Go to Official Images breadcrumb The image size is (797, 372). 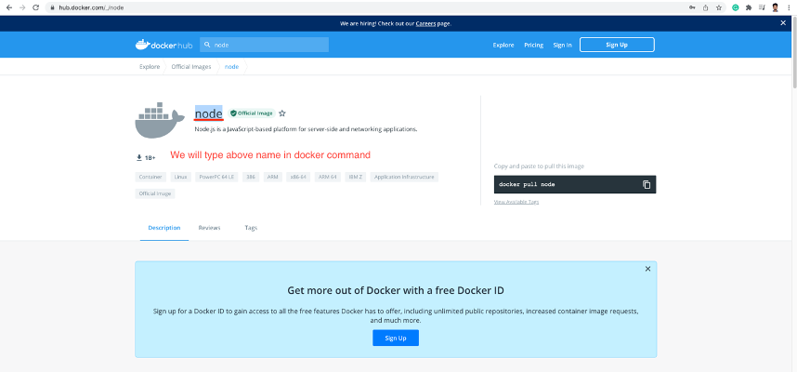coord(191,67)
